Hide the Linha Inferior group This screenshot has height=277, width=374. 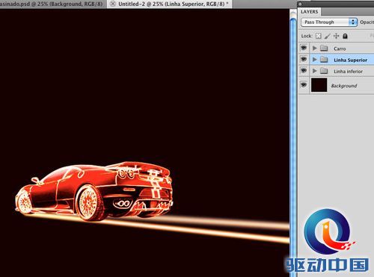click(304, 70)
